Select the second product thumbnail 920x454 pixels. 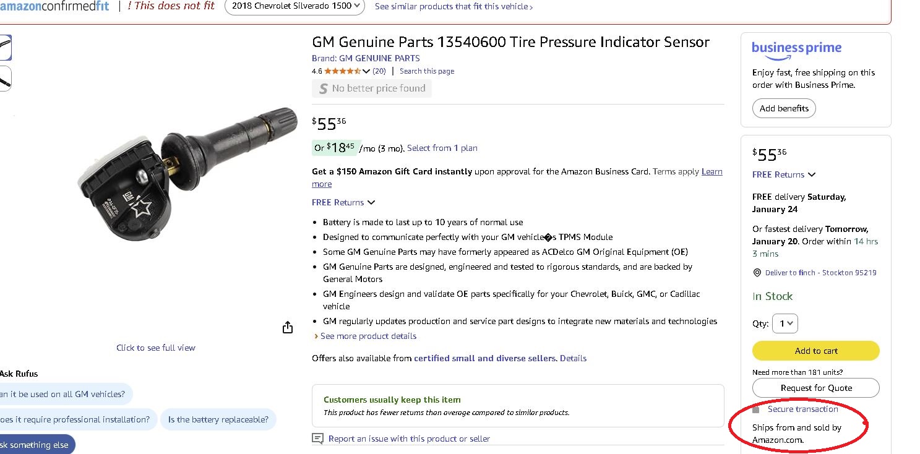click(x=5, y=79)
